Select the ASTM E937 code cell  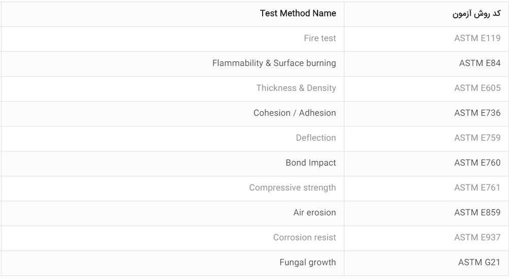coord(477,238)
